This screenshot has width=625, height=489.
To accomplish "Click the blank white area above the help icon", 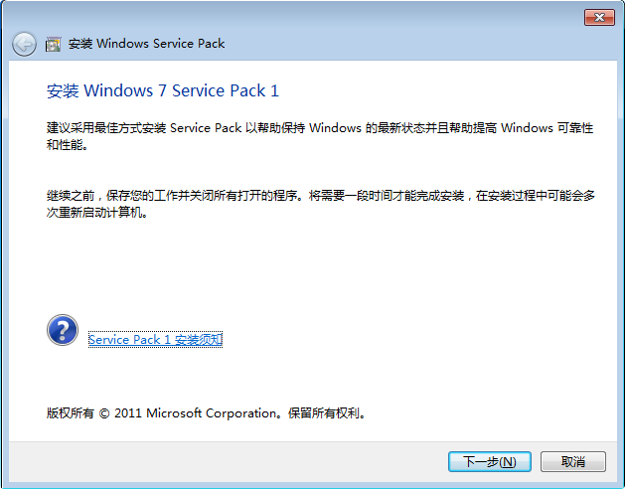I will point(279,267).
